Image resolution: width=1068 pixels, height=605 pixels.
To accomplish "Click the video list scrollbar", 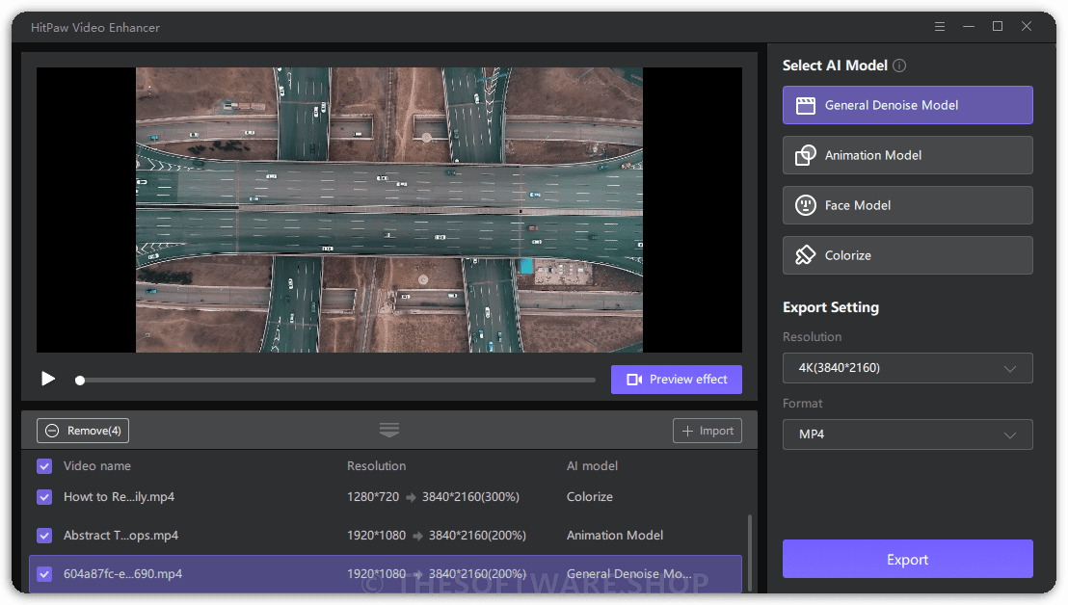I will pos(749,551).
